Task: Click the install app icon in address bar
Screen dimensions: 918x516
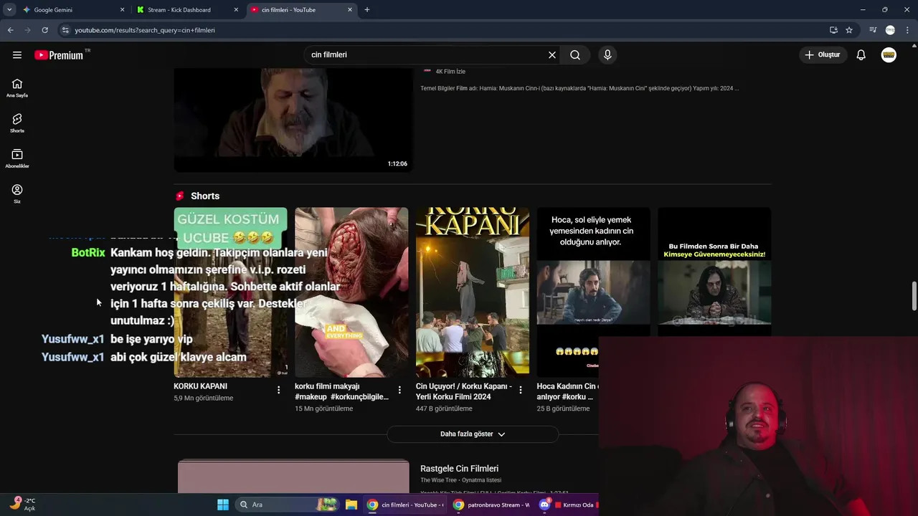Action: click(833, 30)
